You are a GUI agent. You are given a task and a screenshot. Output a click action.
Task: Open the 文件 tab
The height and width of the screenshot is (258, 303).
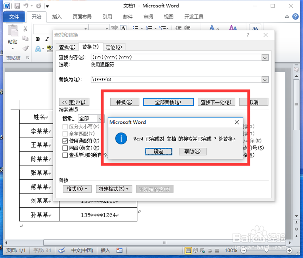14,17
